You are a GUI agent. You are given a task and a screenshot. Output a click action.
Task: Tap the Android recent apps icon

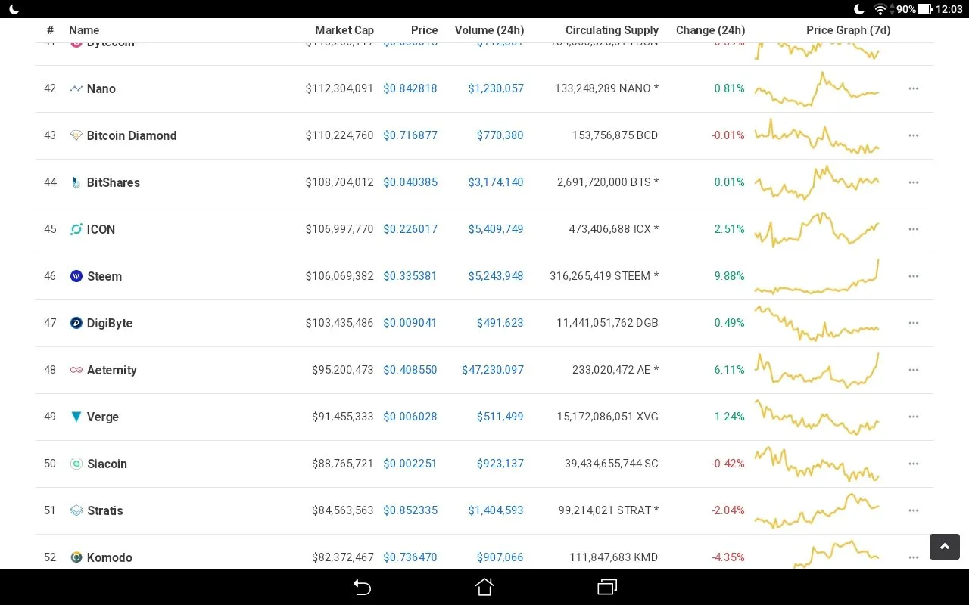click(x=607, y=587)
